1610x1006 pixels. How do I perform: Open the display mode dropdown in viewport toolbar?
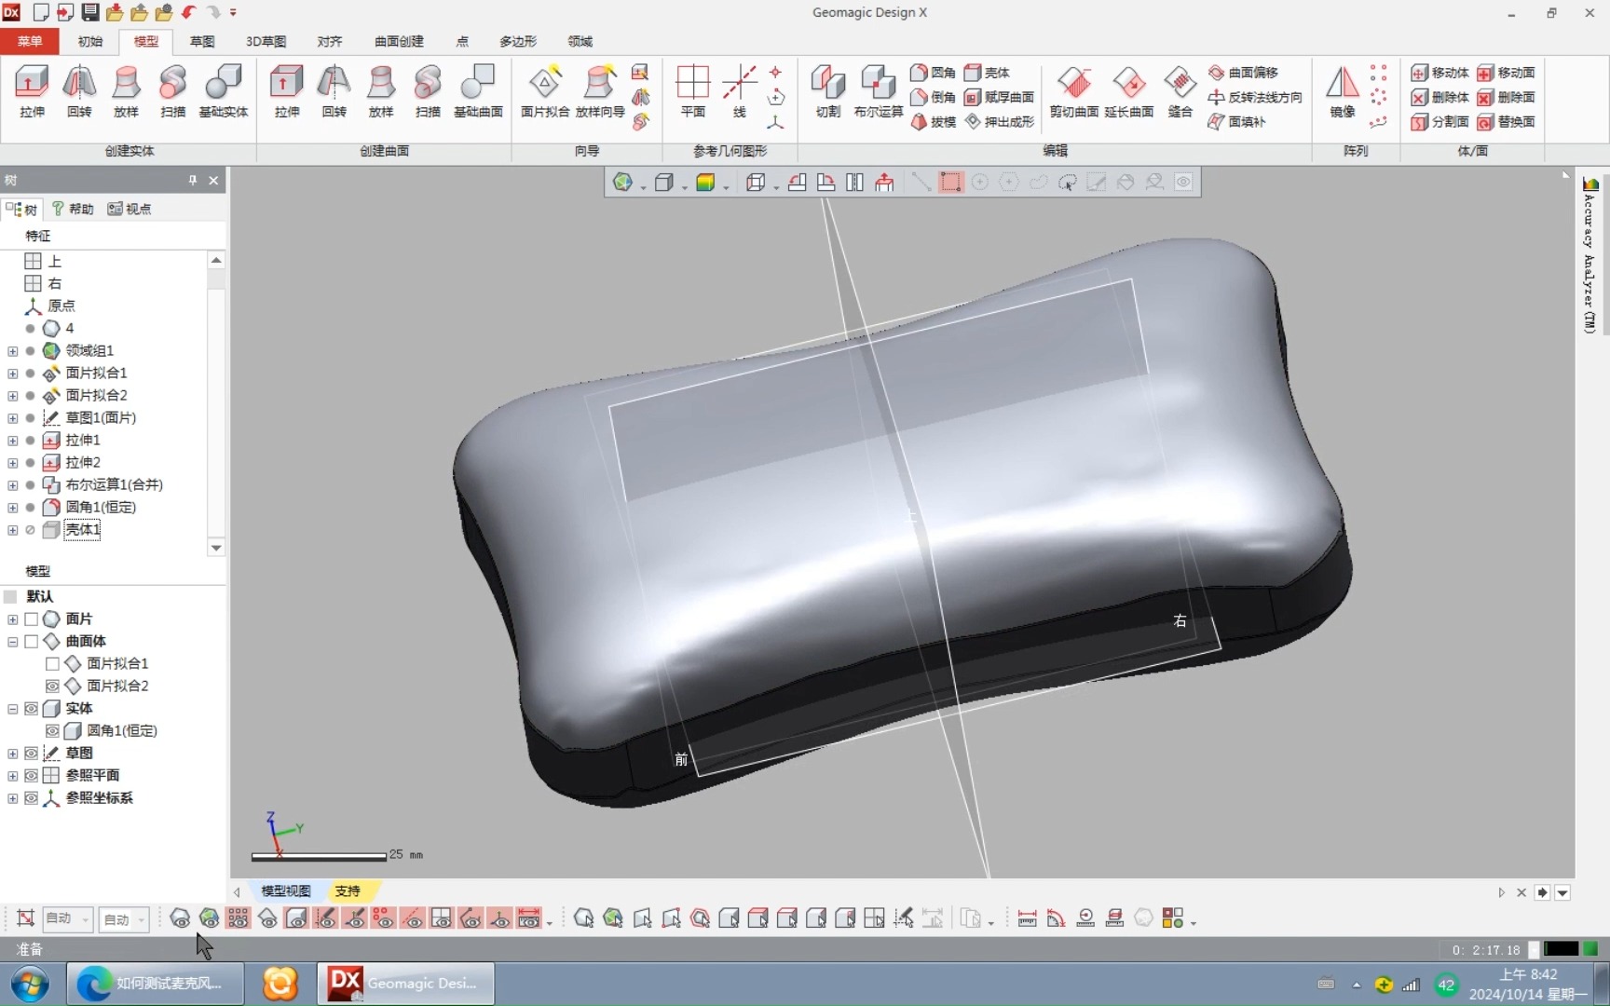[685, 183]
